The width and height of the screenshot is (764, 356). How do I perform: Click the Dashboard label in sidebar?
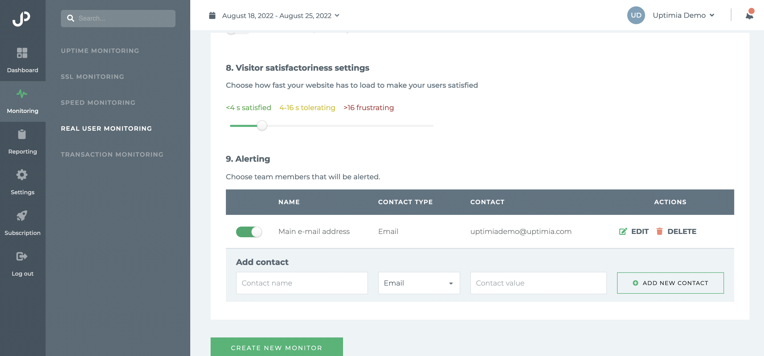23,70
